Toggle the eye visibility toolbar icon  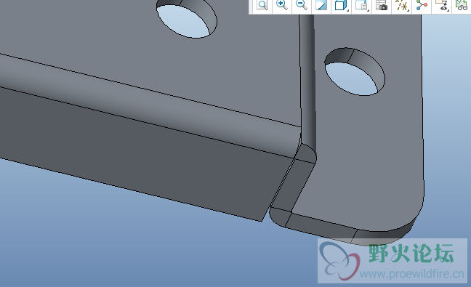(x=442, y=5)
